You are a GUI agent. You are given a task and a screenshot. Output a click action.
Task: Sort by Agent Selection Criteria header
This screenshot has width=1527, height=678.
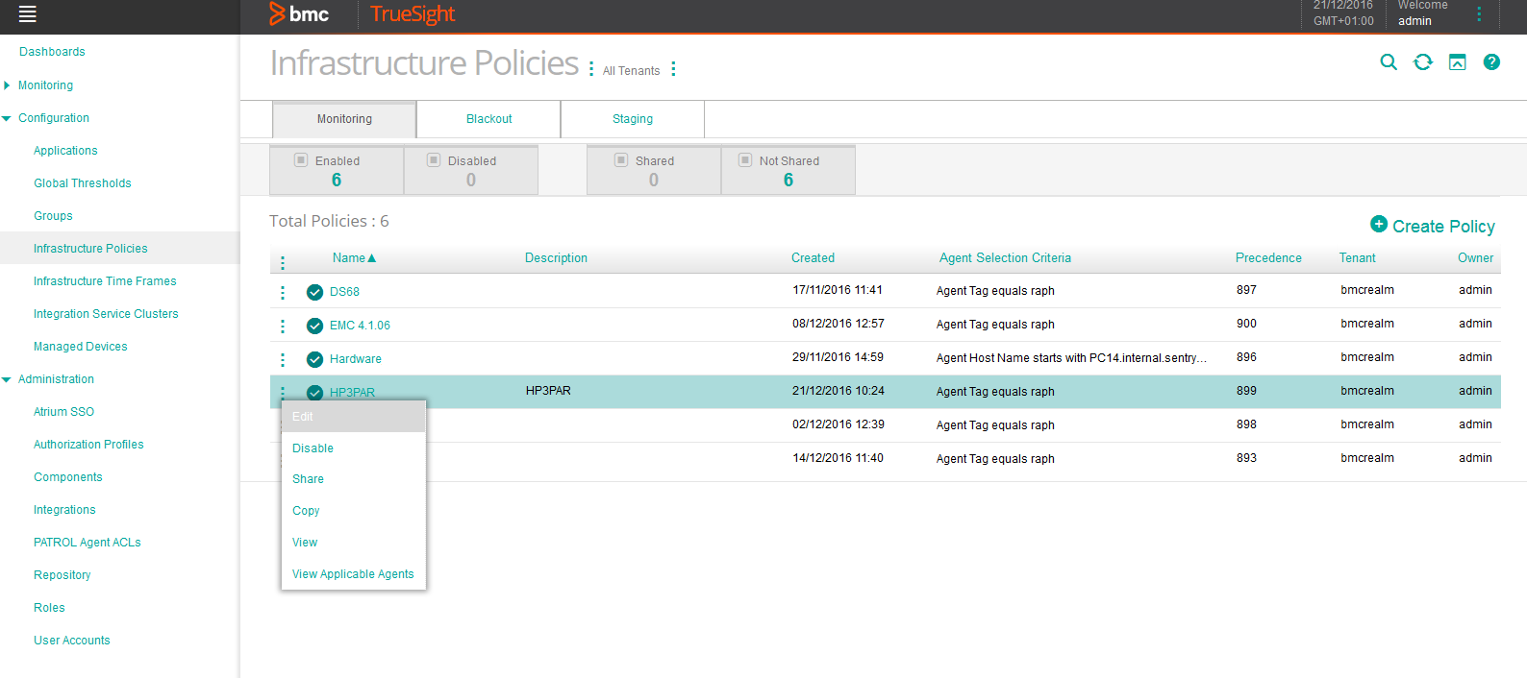coord(1005,258)
